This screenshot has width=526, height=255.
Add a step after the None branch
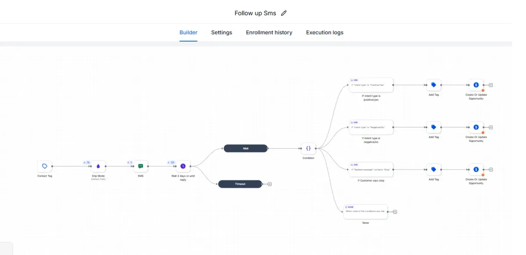click(395, 212)
